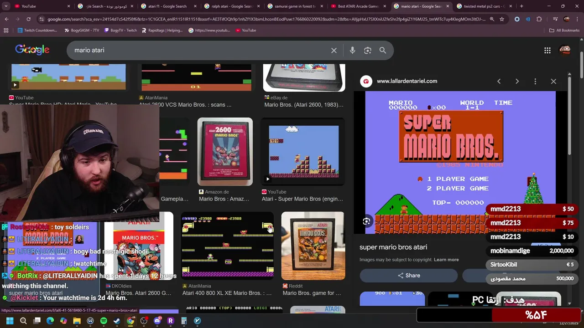Viewport: 584px width, 328px height.
Task: Open All Bookmarks folder
Action: pos(564,31)
